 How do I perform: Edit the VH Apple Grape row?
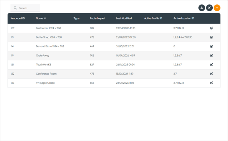coord(211,83)
